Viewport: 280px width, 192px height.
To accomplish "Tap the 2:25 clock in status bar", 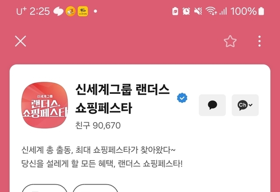I will pyautogui.click(x=39, y=11).
